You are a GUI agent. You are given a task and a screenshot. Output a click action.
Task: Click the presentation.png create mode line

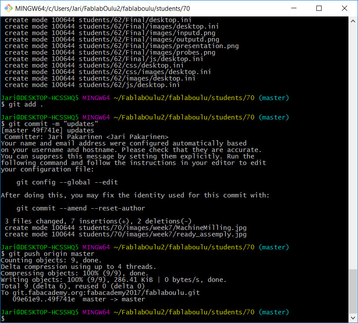pyautogui.click(x=122, y=46)
